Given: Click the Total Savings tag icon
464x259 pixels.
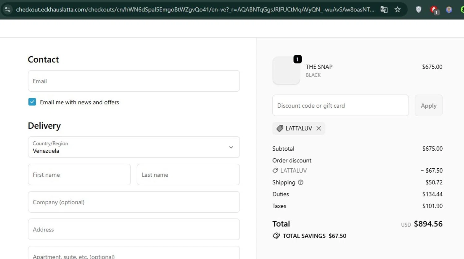Looking at the screenshot, I should pyautogui.click(x=276, y=236).
